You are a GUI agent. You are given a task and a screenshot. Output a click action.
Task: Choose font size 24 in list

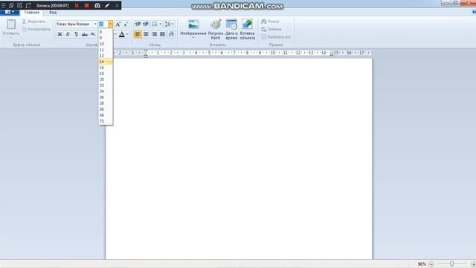pyautogui.click(x=106, y=92)
